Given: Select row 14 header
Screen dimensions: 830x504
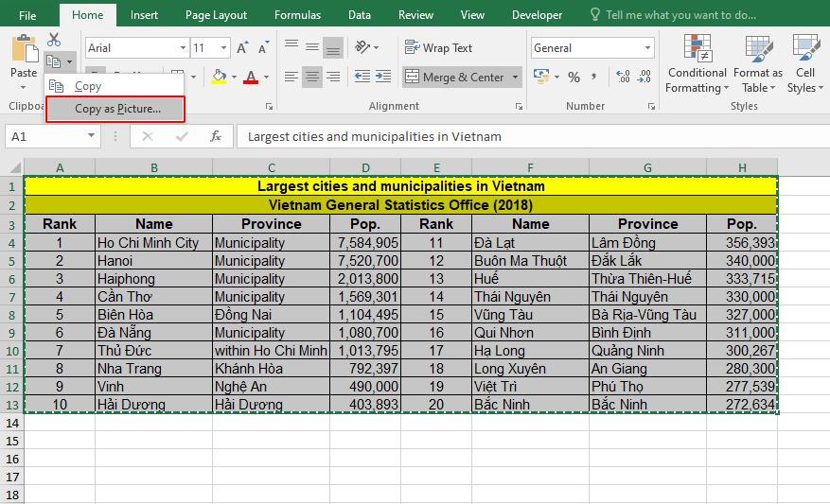Looking at the screenshot, I should (12, 423).
